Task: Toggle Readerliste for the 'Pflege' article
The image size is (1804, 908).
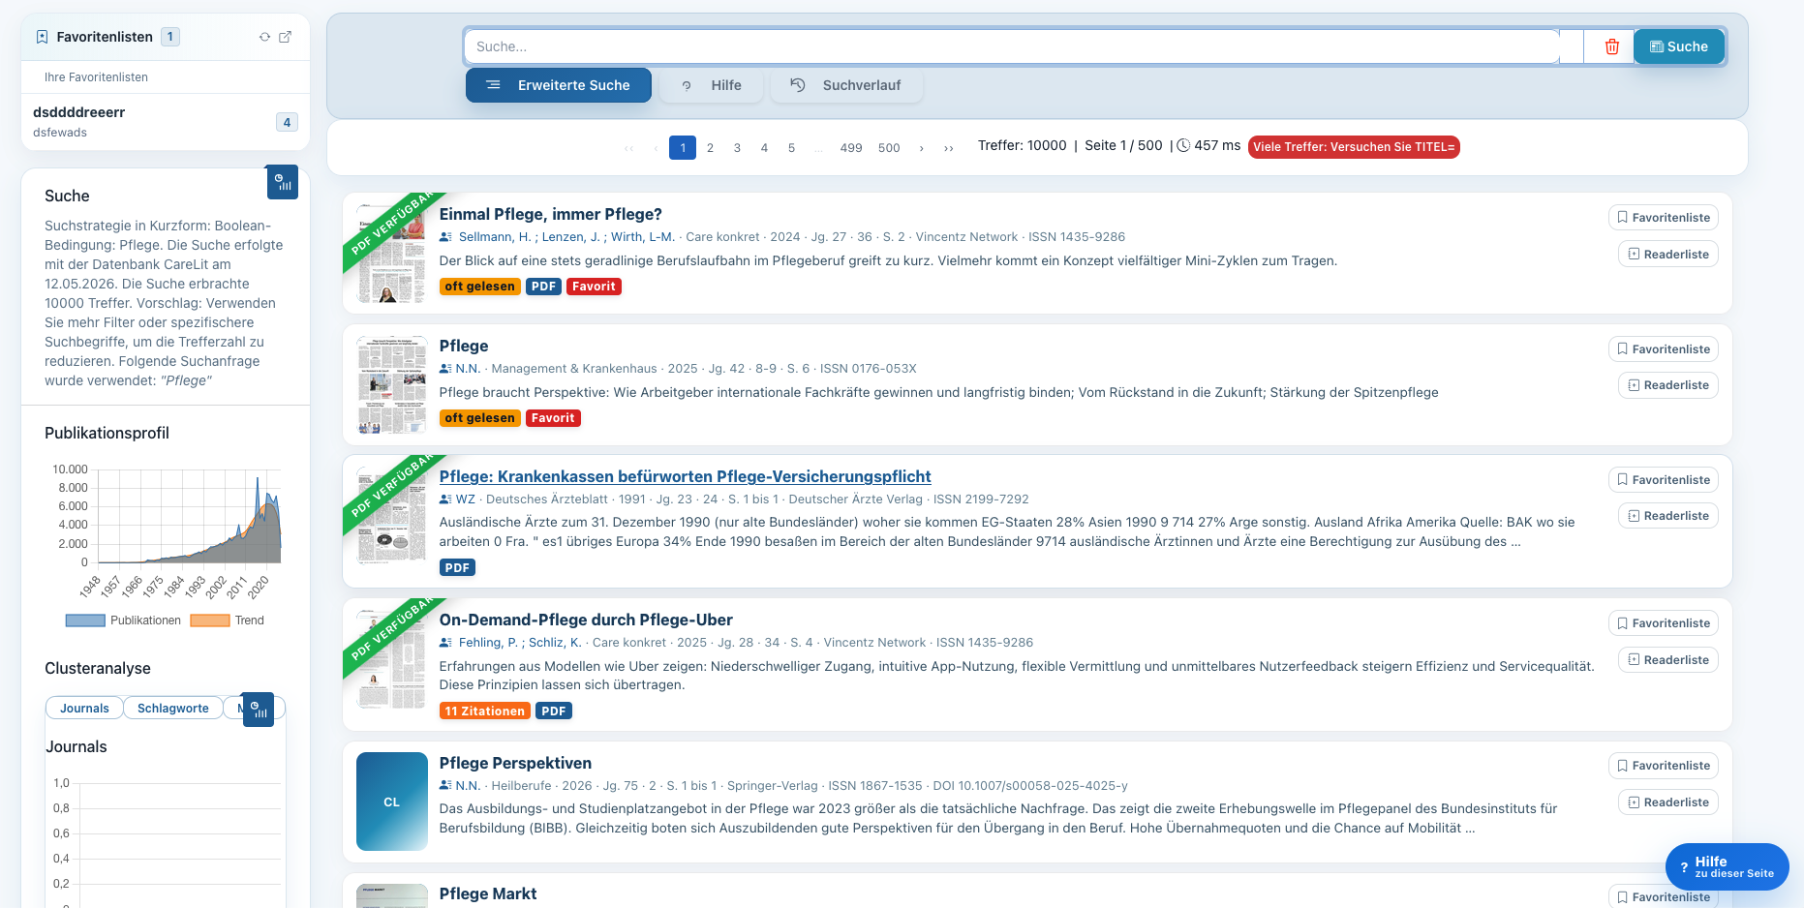Action: coord(1668,385)
